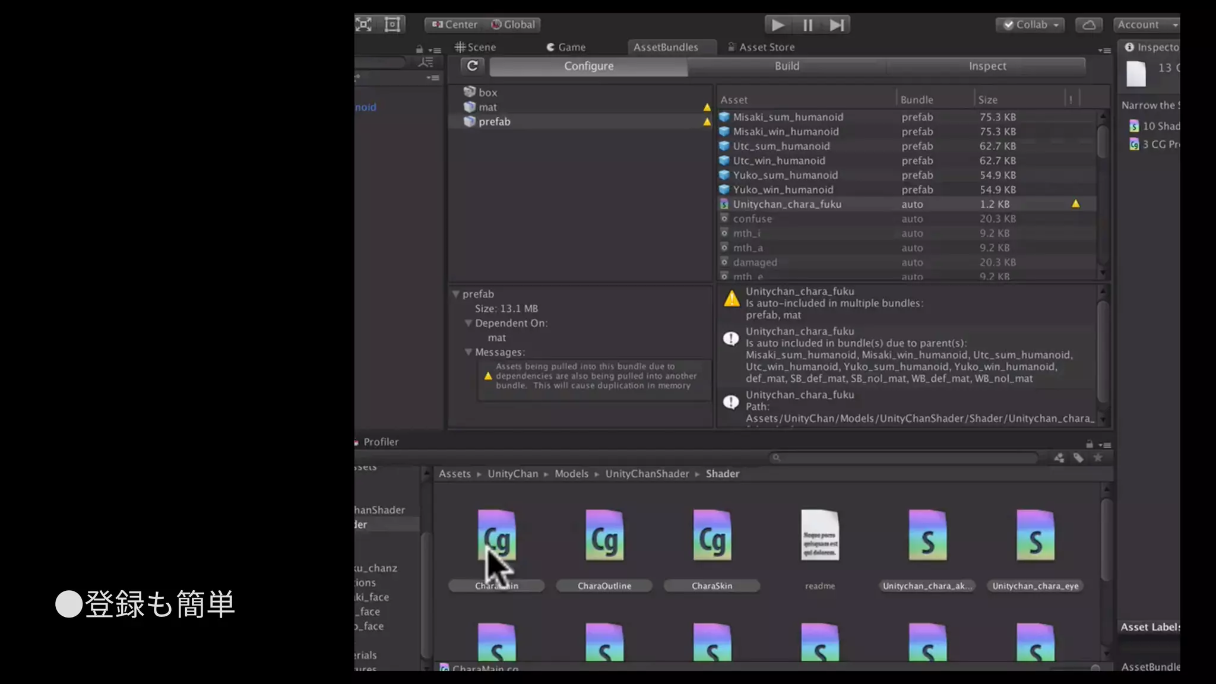This screenshot has width=1216, height=684.
Task: Open the Collab dropdown
Action: (1031, 25)
